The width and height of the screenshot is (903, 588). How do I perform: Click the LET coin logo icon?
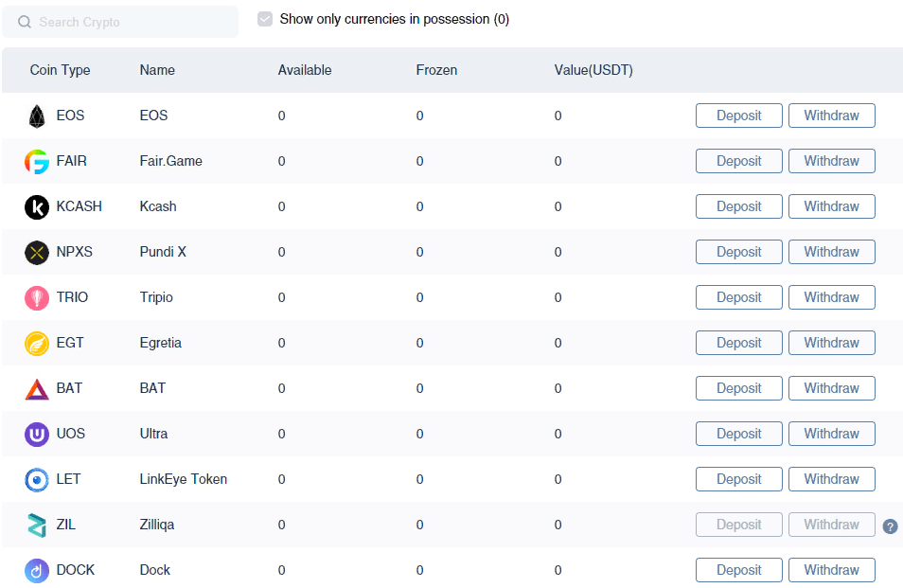(x=37, y=480)
